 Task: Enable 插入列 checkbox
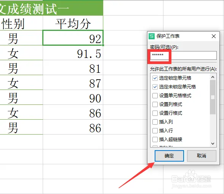coord(155,122)
